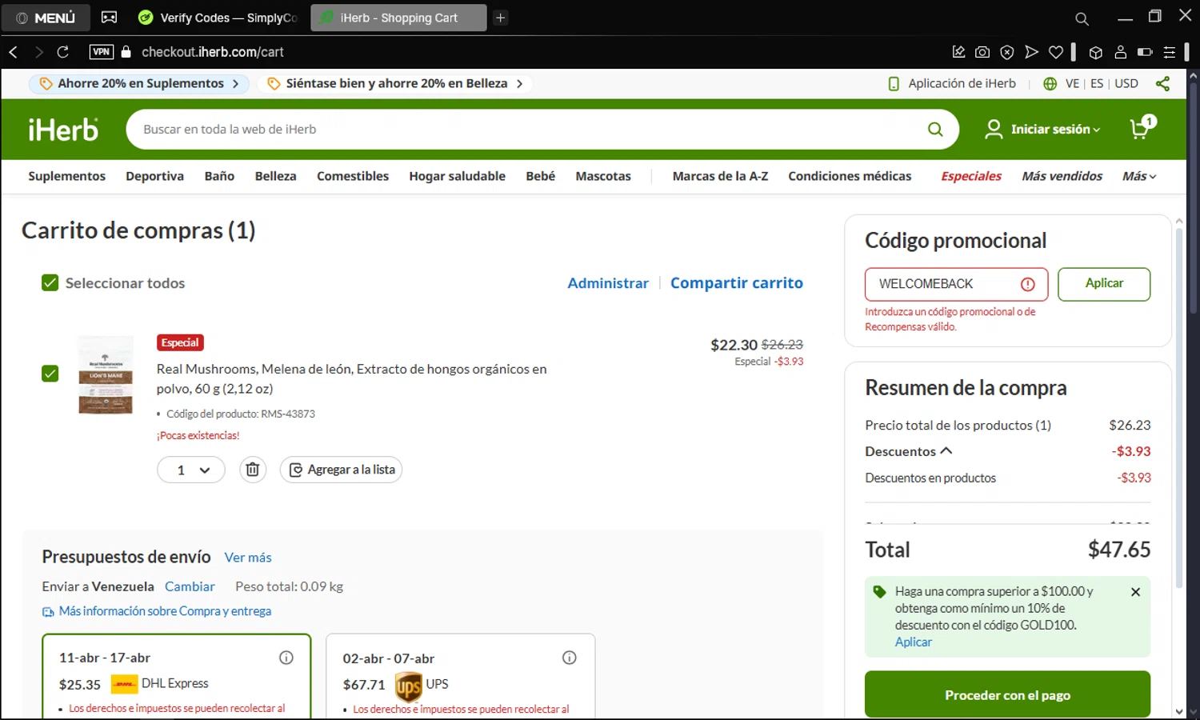Click Proceder con el pago button
Viewport: 1200px width, 720px height.
coord(1007,694)
